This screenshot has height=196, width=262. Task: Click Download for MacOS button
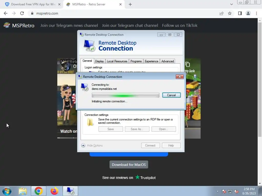[x=129, y=165]
